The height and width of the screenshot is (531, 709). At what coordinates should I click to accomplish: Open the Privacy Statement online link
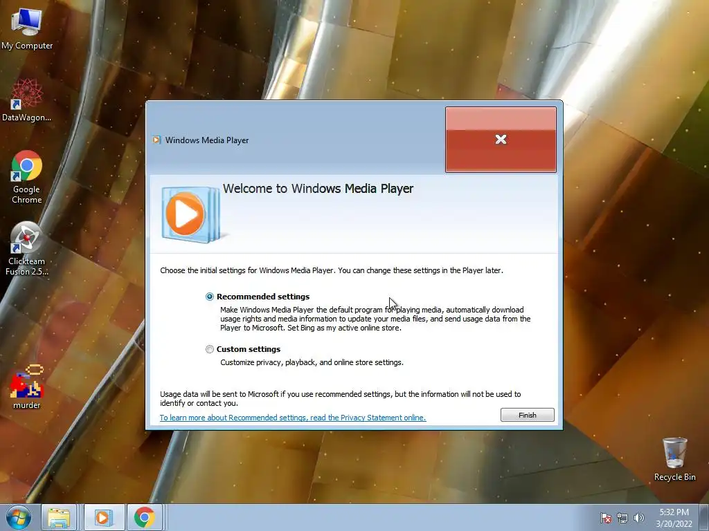pyautogui.click(x=293, y=418)
